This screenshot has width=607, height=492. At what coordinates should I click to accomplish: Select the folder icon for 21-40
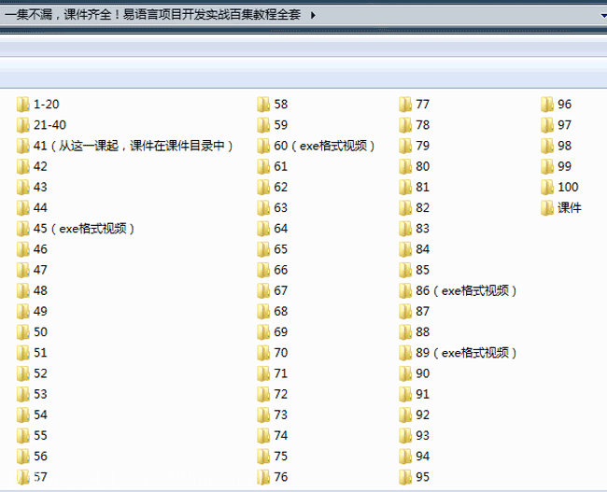click(22, 125)
